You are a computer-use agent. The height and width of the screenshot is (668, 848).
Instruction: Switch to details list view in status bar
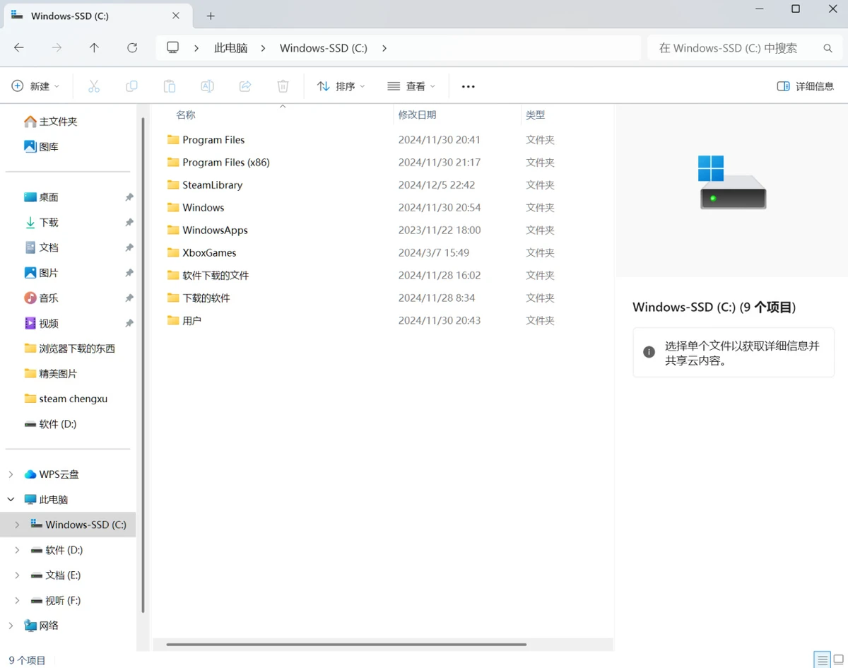(x=822, y=660)
